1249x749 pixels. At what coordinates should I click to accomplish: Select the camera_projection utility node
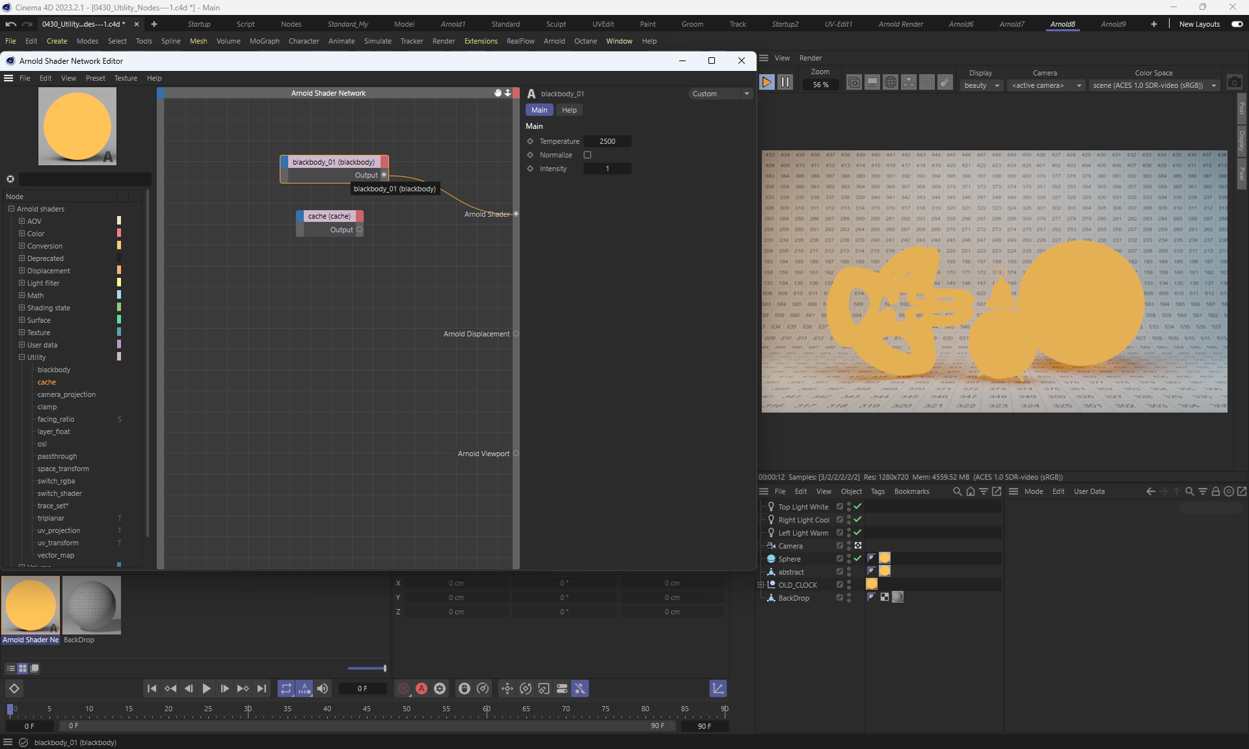click(66, 394)
